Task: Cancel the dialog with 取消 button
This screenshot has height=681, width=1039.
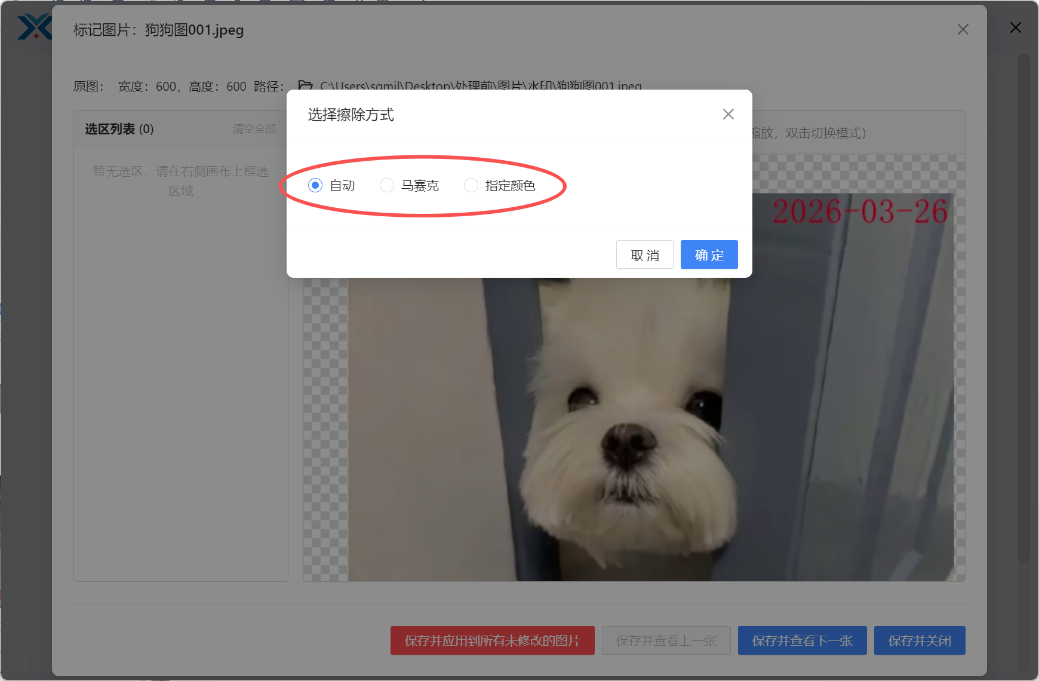Action: (x=644, y=254)
